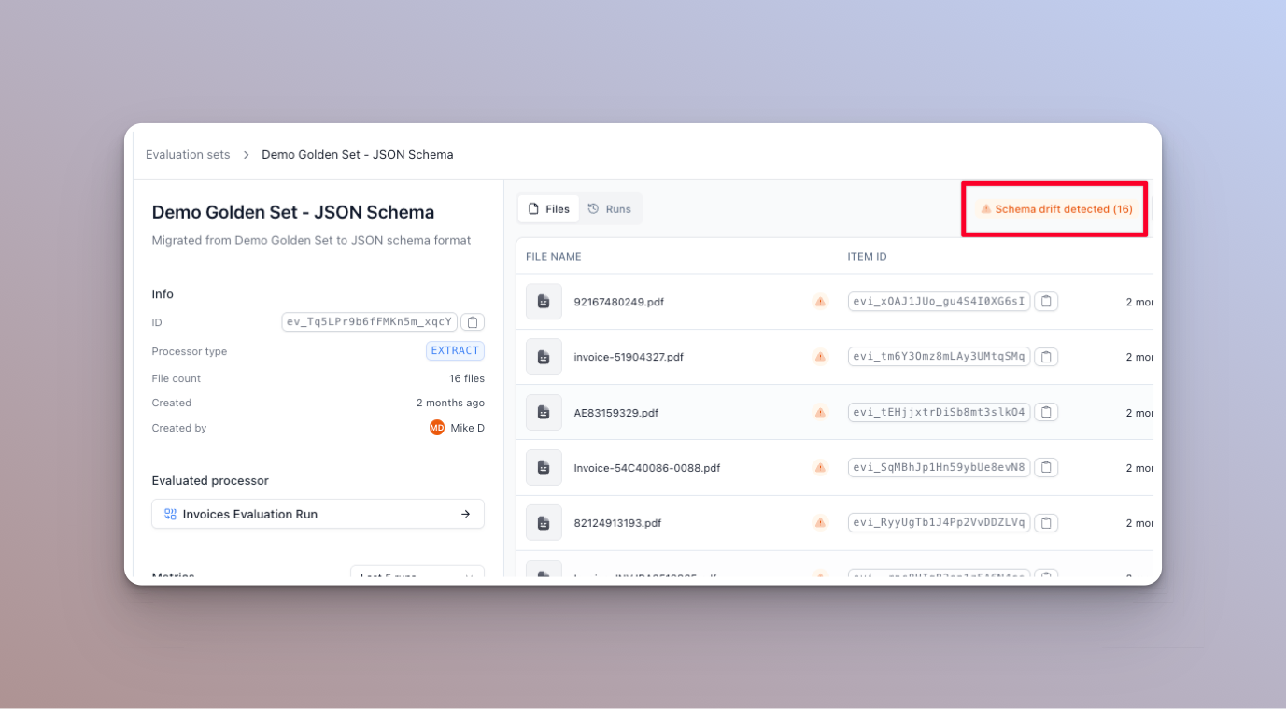Open file AE83159329.pdf
Viewport: 1287px width, 709px height.
(x=616, y=412)
